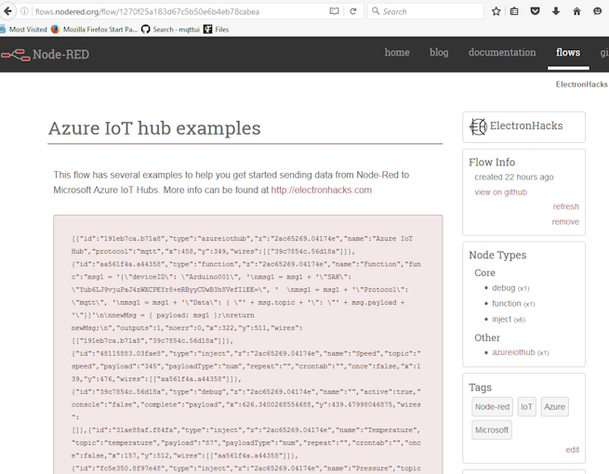Reload the page with the refresh icon
The height and width of the screenshot is (474, 609).
353,11
